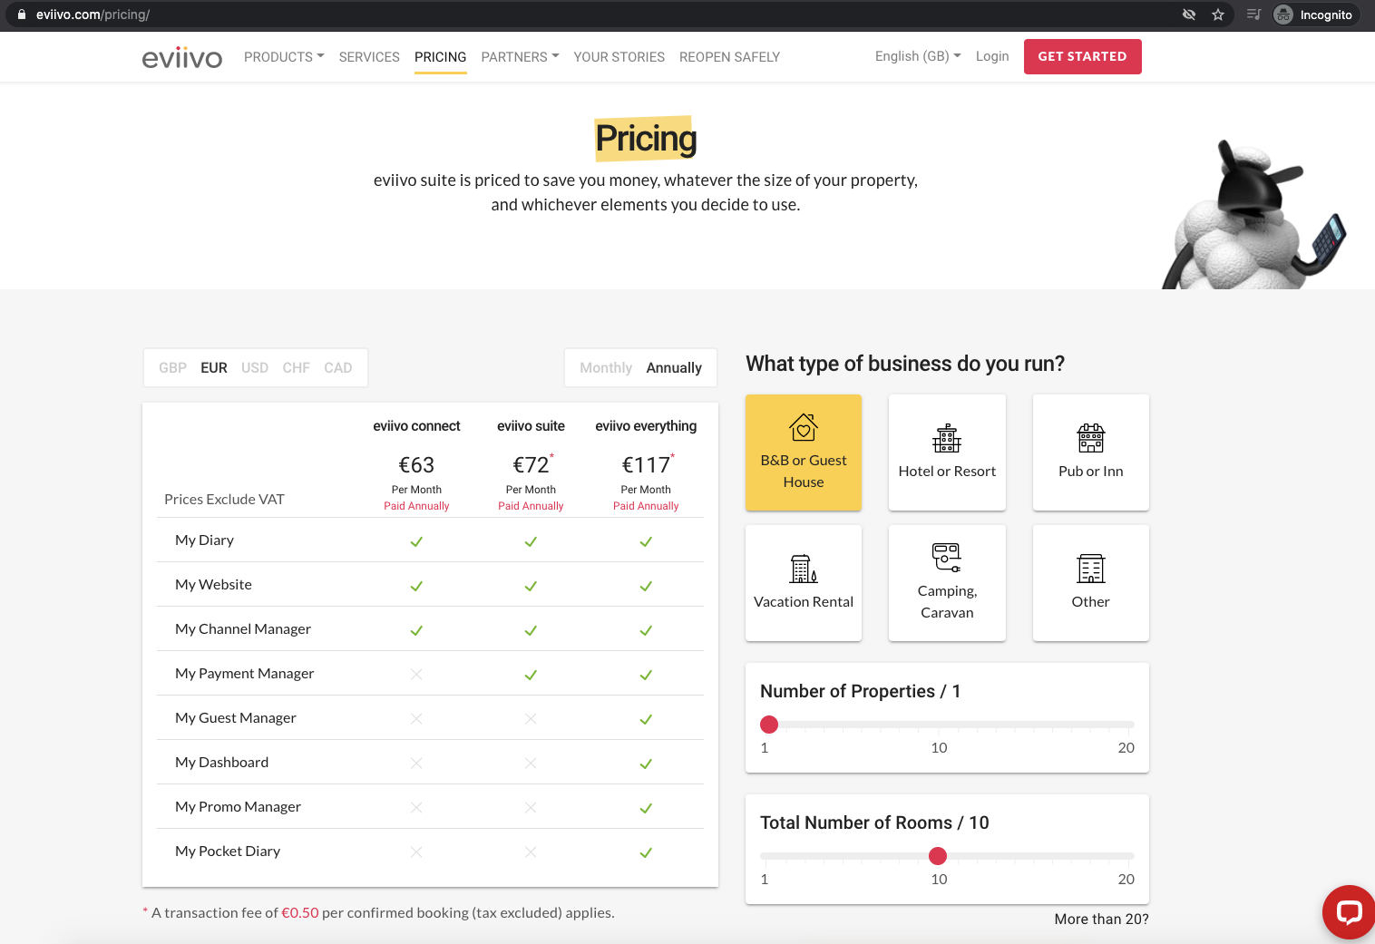1375x944 pixels.
Task: Select USD as the currency
Action: pyautogui.click(x=255, y=367)
